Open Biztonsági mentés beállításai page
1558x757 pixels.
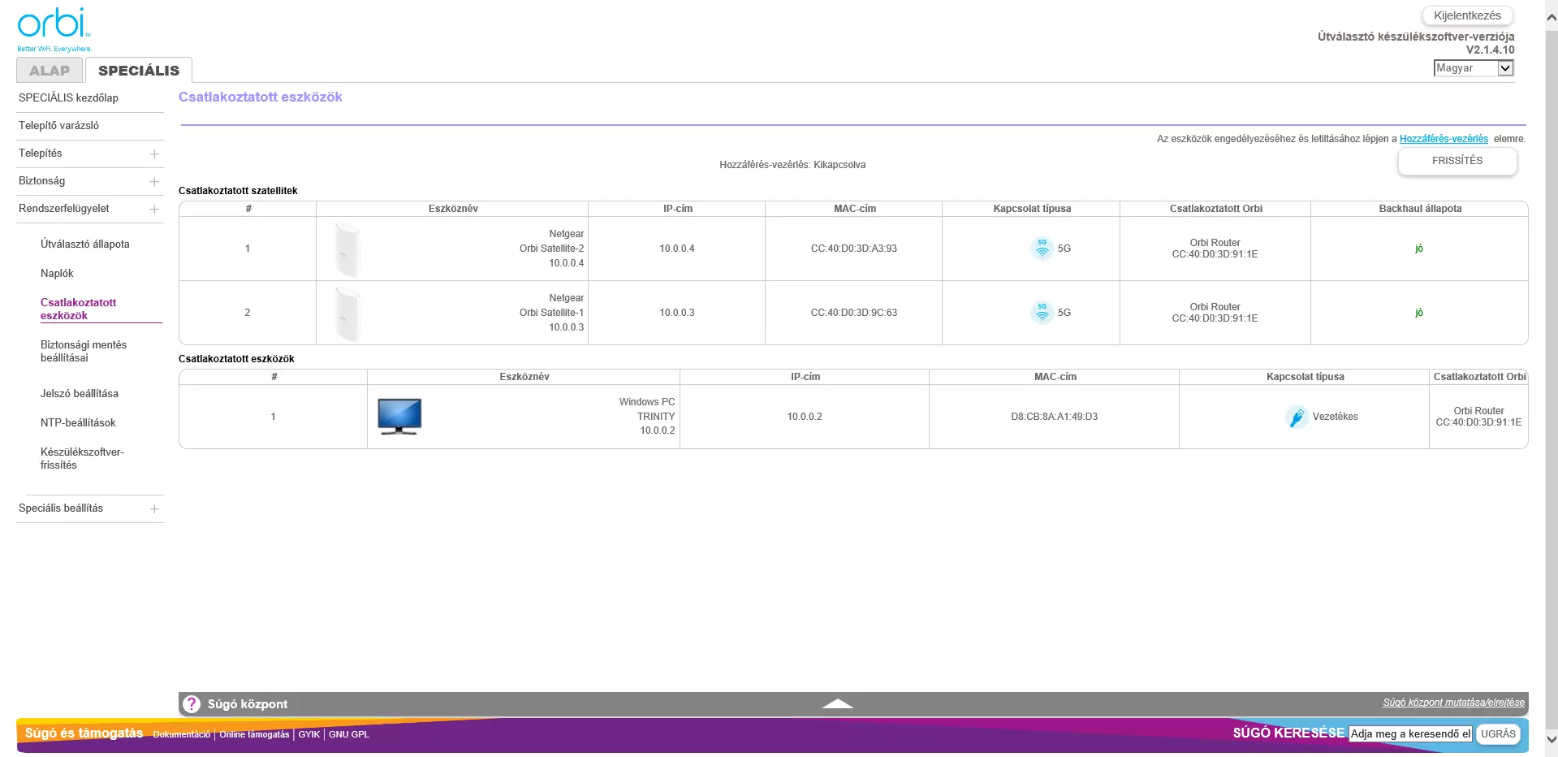click(x=84, y=351)
